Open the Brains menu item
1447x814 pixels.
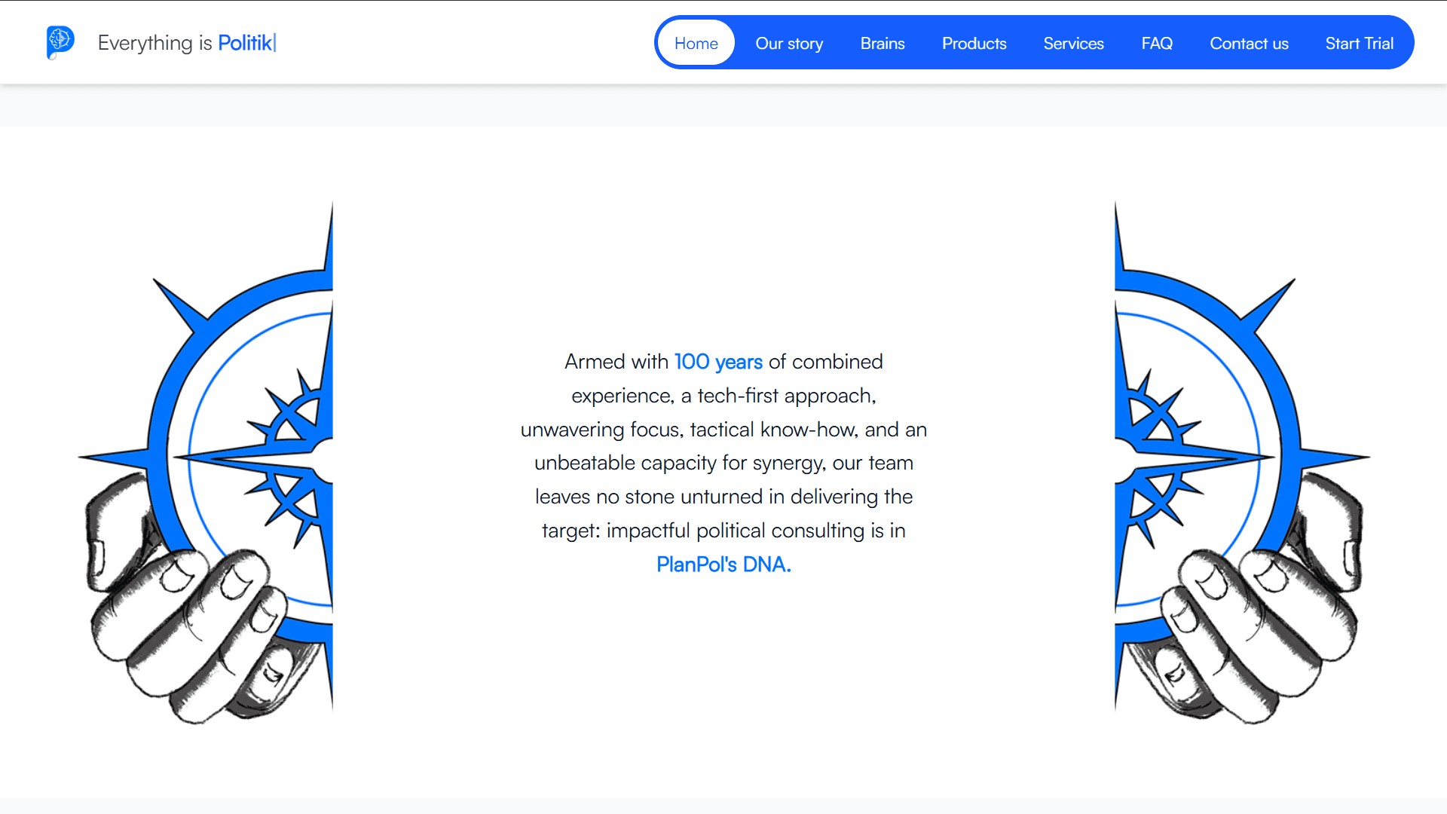tap(882, 44)
